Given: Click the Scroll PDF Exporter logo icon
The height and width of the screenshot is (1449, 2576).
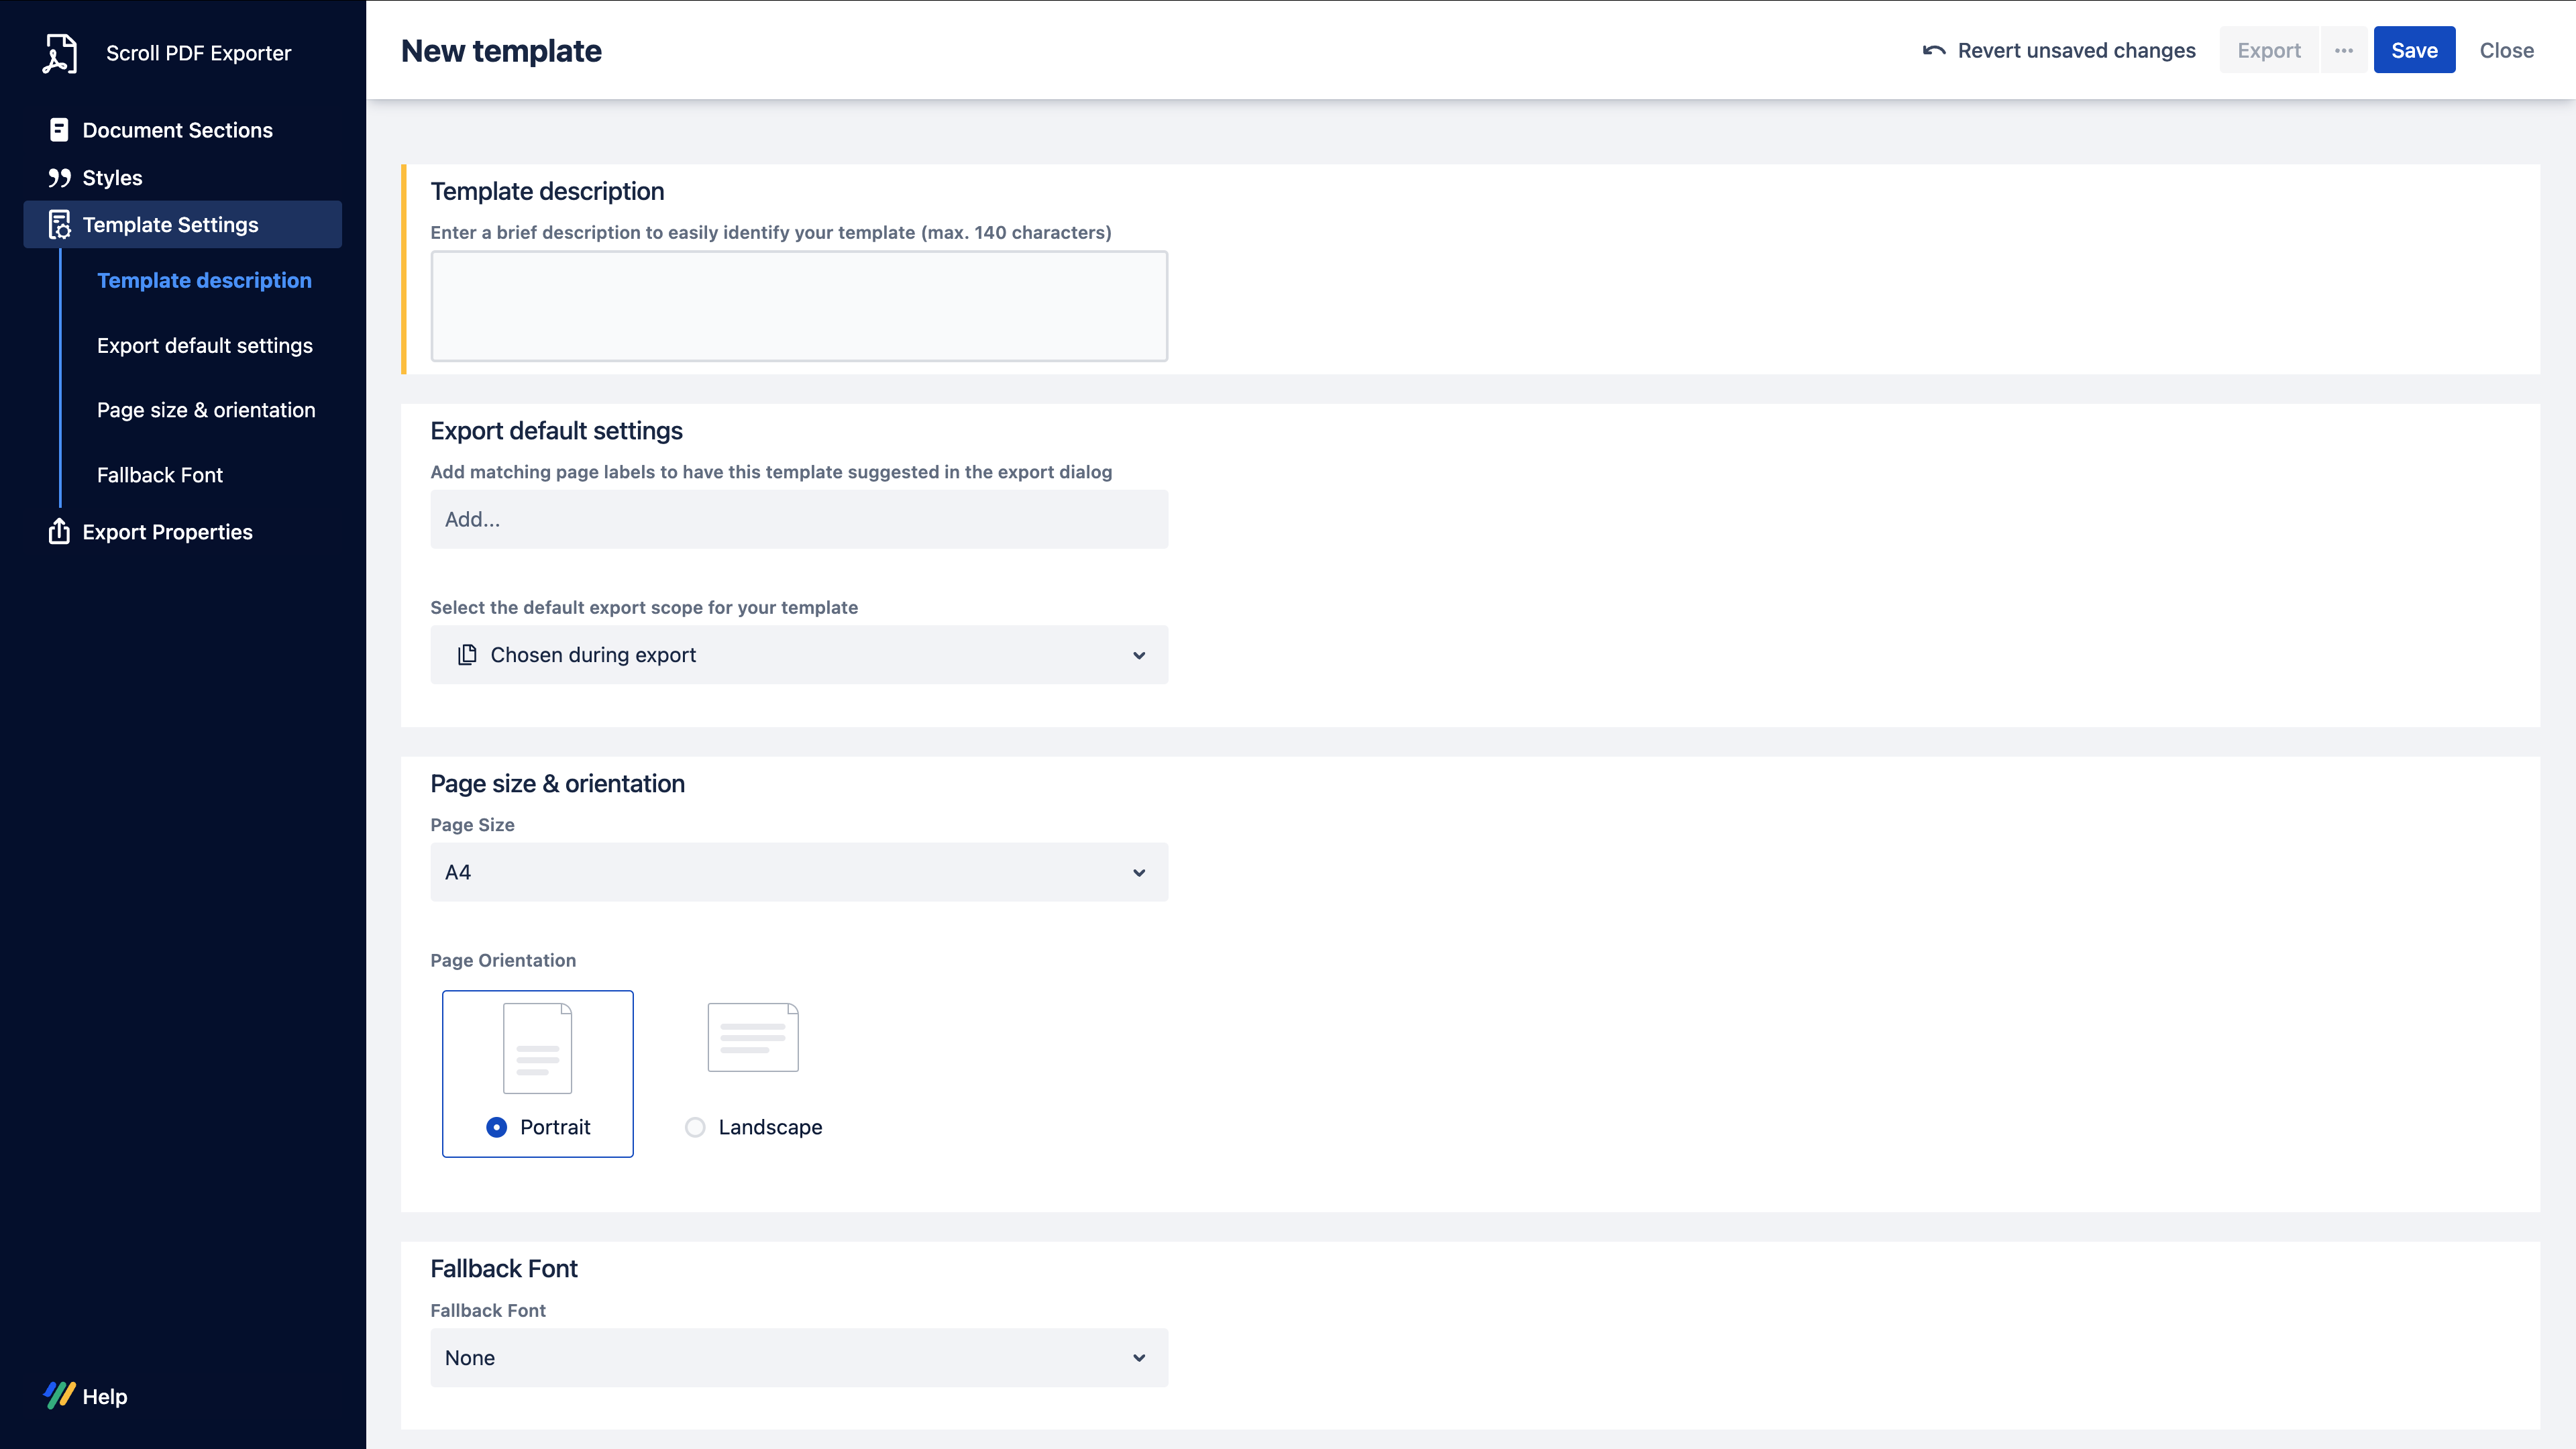Looking at the screenshot, I should click(59, 53).
